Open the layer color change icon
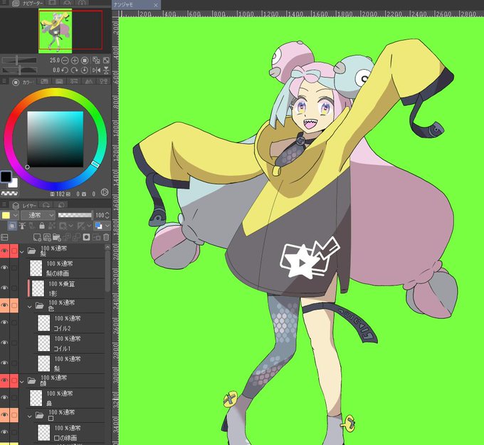Image resolution: width=484 pixels, height=445 pixels. pyautogui.click(x=99, y=226)
